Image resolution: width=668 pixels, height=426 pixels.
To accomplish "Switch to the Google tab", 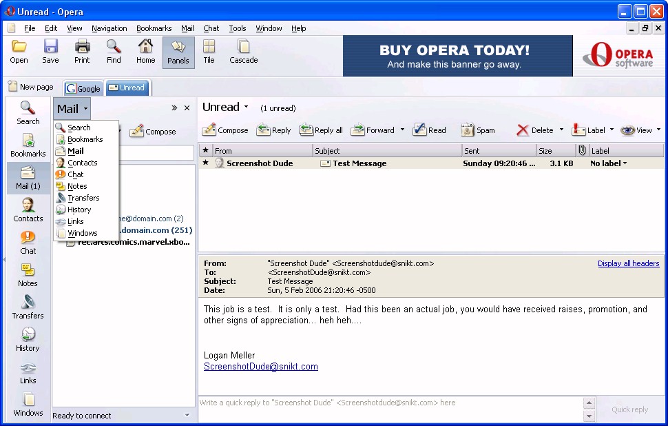I will [83, 88].
